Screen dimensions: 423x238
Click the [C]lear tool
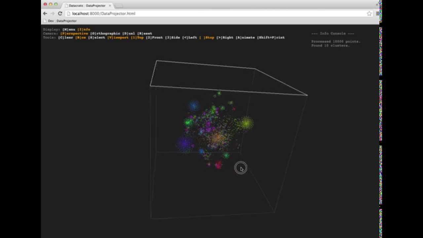click(65, 37)
